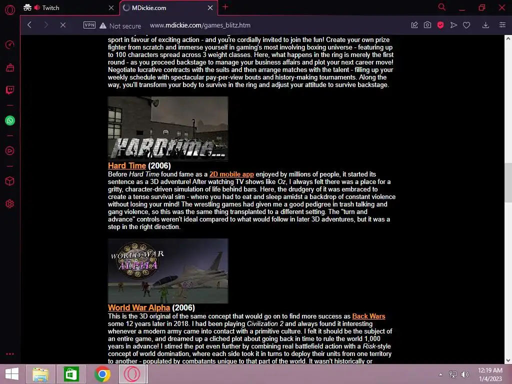Open the search tabs magnifier icon
Viewport: 512px width, 384px height.
pos(442,7)
